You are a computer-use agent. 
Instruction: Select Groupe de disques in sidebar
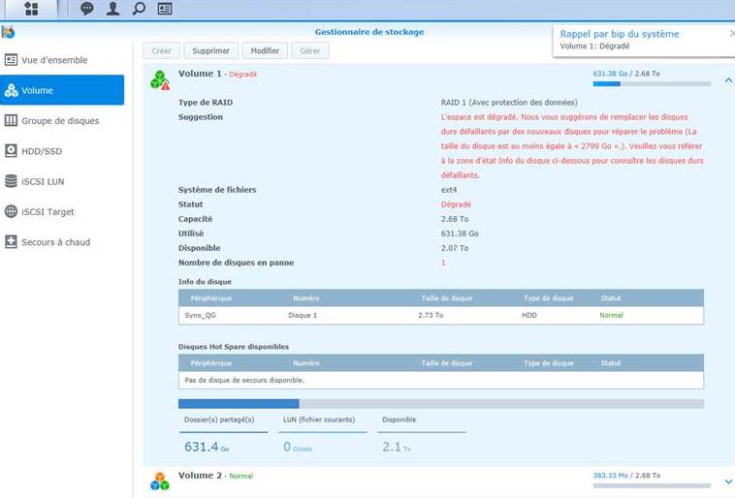(60, 121)
